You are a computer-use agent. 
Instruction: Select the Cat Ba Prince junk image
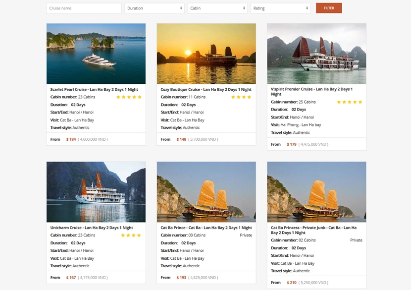coord(206,192)
